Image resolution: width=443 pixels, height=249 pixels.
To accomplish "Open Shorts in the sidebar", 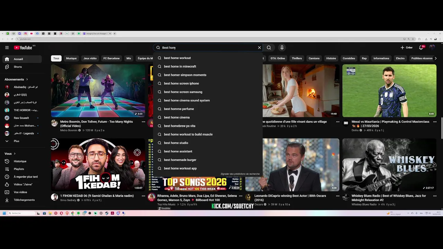I will pos(22,67).
